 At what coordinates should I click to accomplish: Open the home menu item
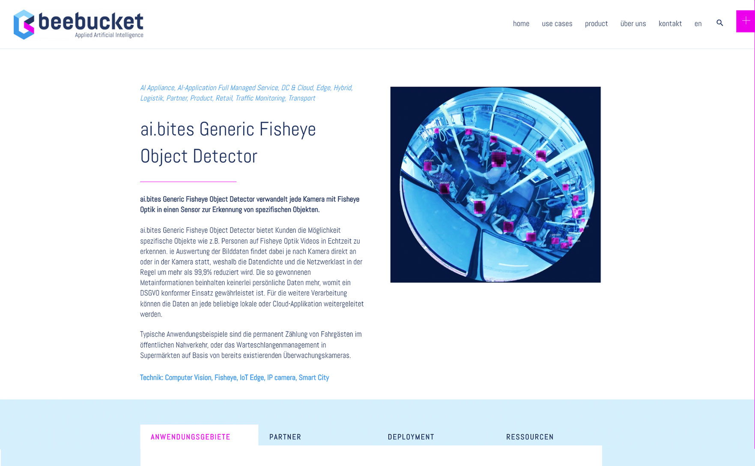[521, 24]
